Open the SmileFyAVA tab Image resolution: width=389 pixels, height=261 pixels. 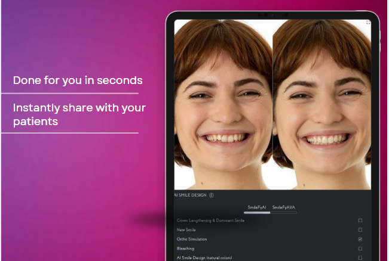point(283,207)
